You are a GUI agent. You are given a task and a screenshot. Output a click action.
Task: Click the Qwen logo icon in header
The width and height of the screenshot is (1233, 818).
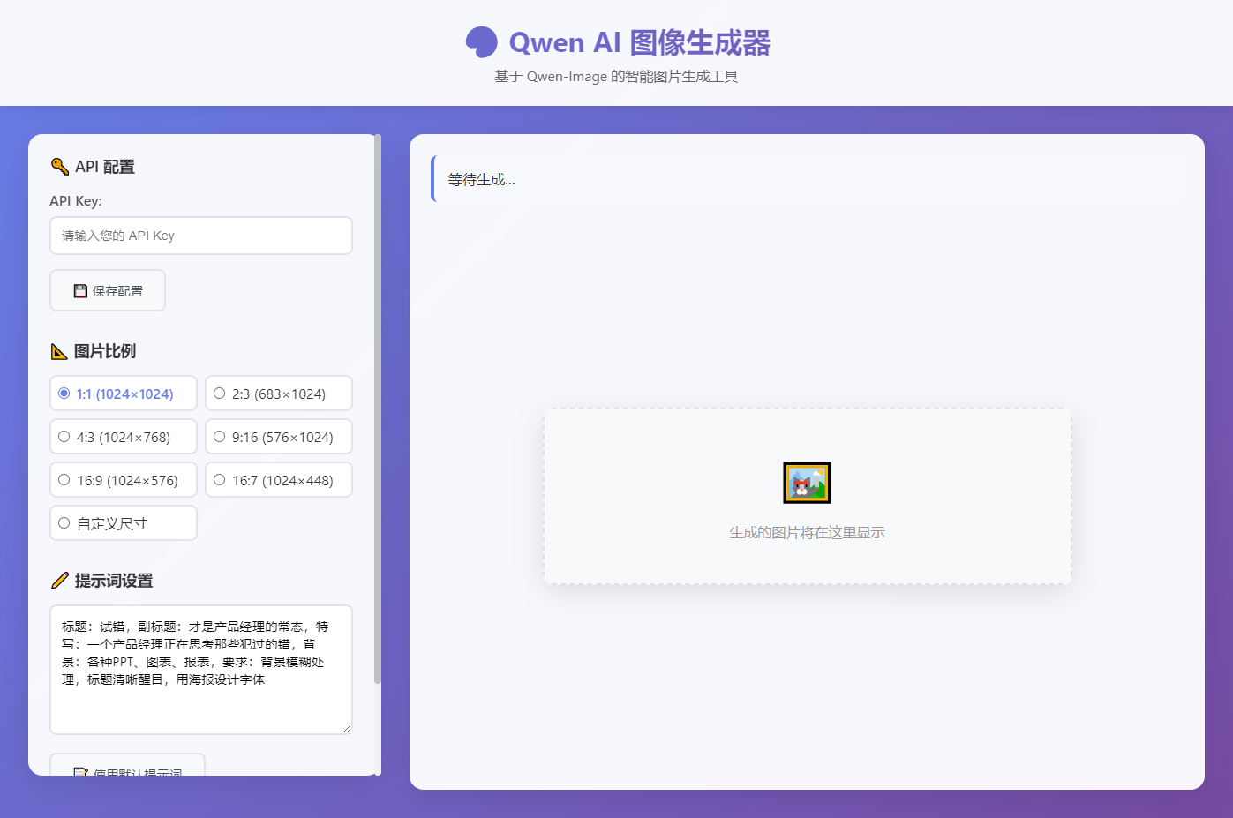click(482, 42)
